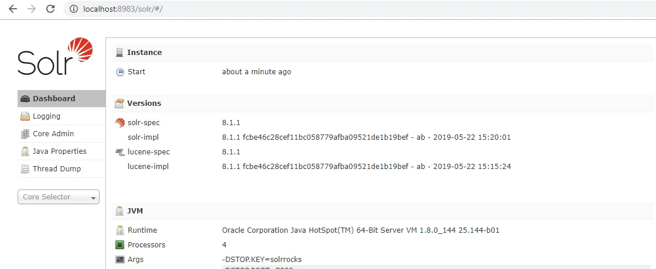This screenshot has height=269, width=656.
Task: Click the Processors chip icon
Action: point(120,245)
